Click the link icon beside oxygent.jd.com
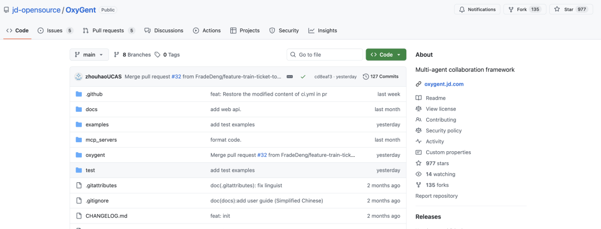This screenshot has height=229, width=601. click(x=418, y=84)
